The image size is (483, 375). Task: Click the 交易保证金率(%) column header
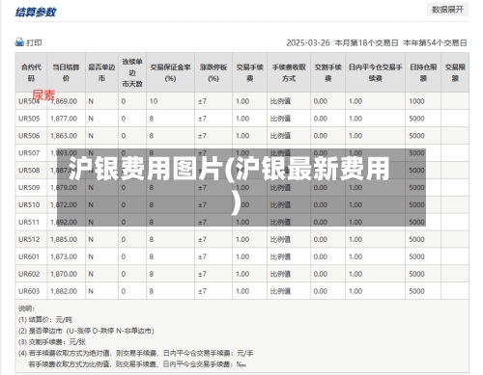point(170,72)
